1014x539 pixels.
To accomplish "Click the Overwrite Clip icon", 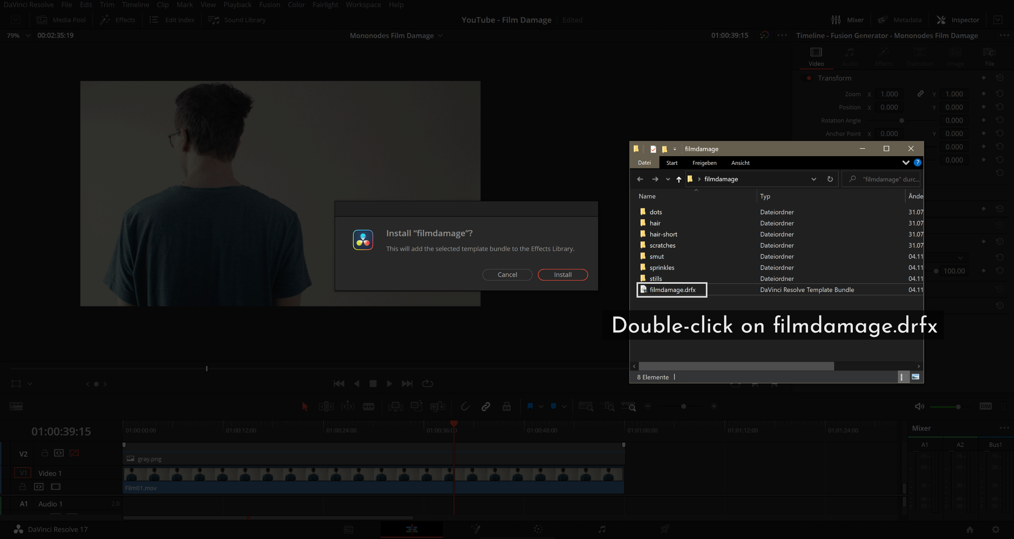I will [x=416, y=406].
